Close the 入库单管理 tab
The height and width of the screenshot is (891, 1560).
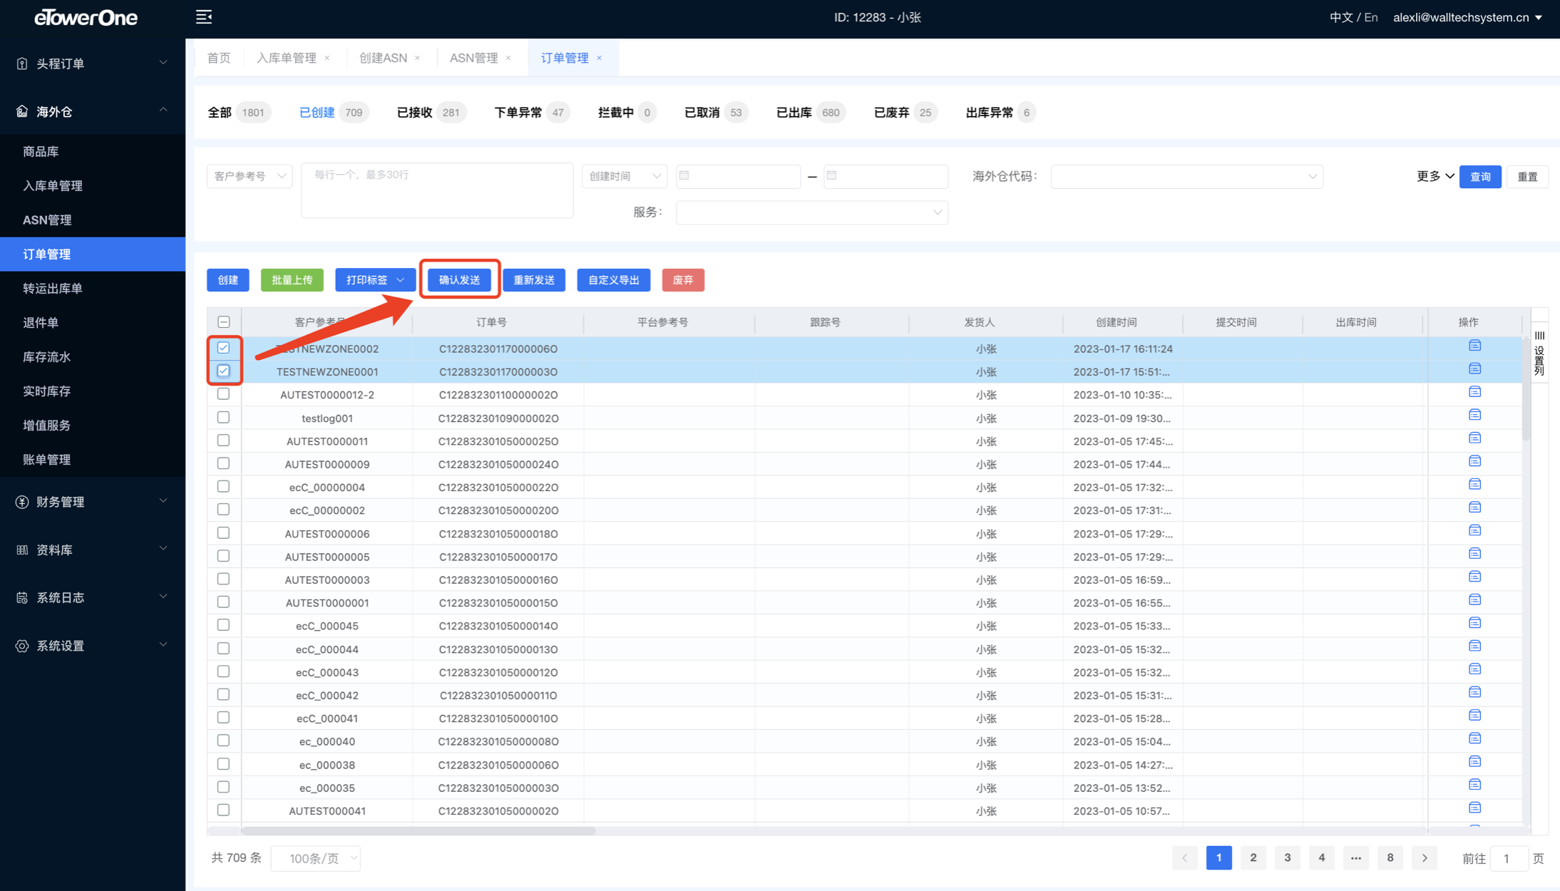tap(327, 58)
